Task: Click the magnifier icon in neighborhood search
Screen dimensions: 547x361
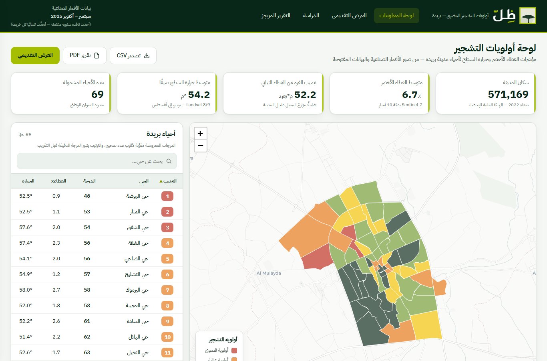Action: click(169, 161)
